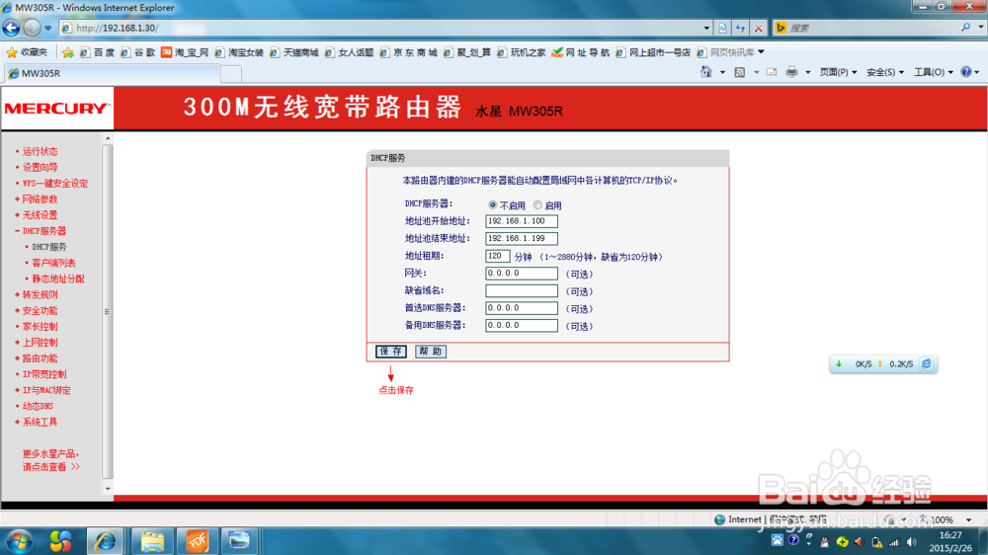This screenshot has width=988, height=555.
Task: Select the 不启用 DHCP radio button
Action: pos(492,204)
